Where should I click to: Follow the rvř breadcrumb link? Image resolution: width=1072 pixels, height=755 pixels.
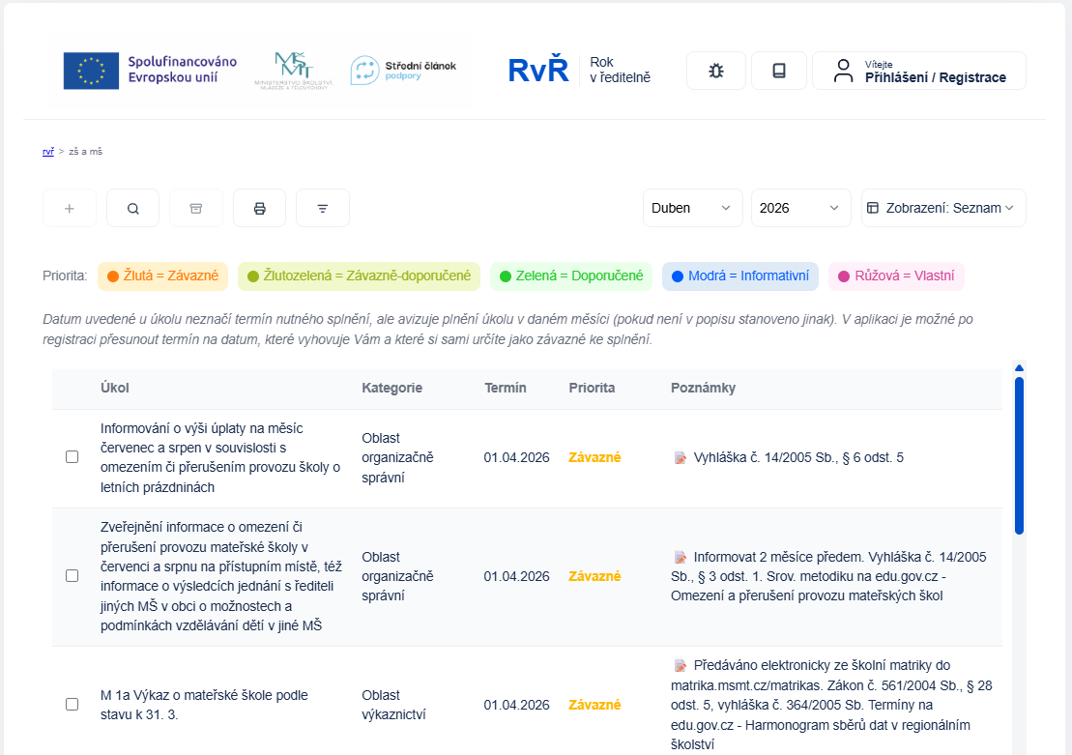48,152
